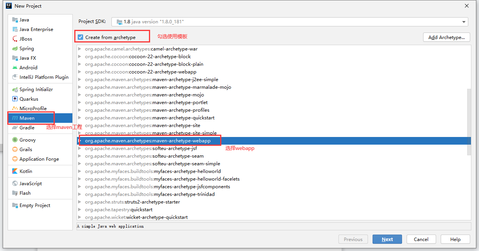Image resolution: width=479 pixels, height=251 pixels.
Task: Select softeu-archetype-seam archetype
Action: 274,156
